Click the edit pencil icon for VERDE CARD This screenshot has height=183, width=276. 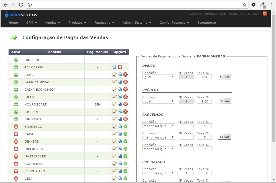[115, 171]
